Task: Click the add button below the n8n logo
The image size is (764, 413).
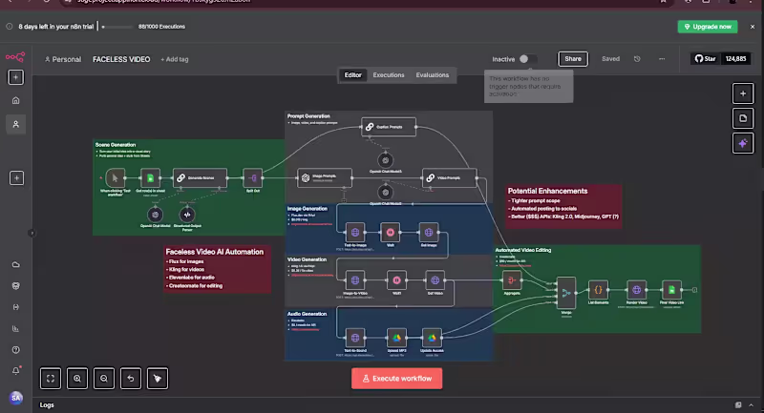Action: pos(15,77)
